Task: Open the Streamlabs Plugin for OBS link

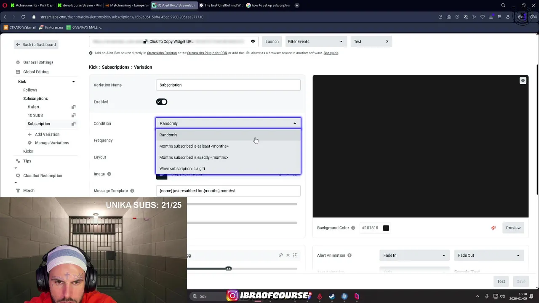Action: [x=207, y=53]
